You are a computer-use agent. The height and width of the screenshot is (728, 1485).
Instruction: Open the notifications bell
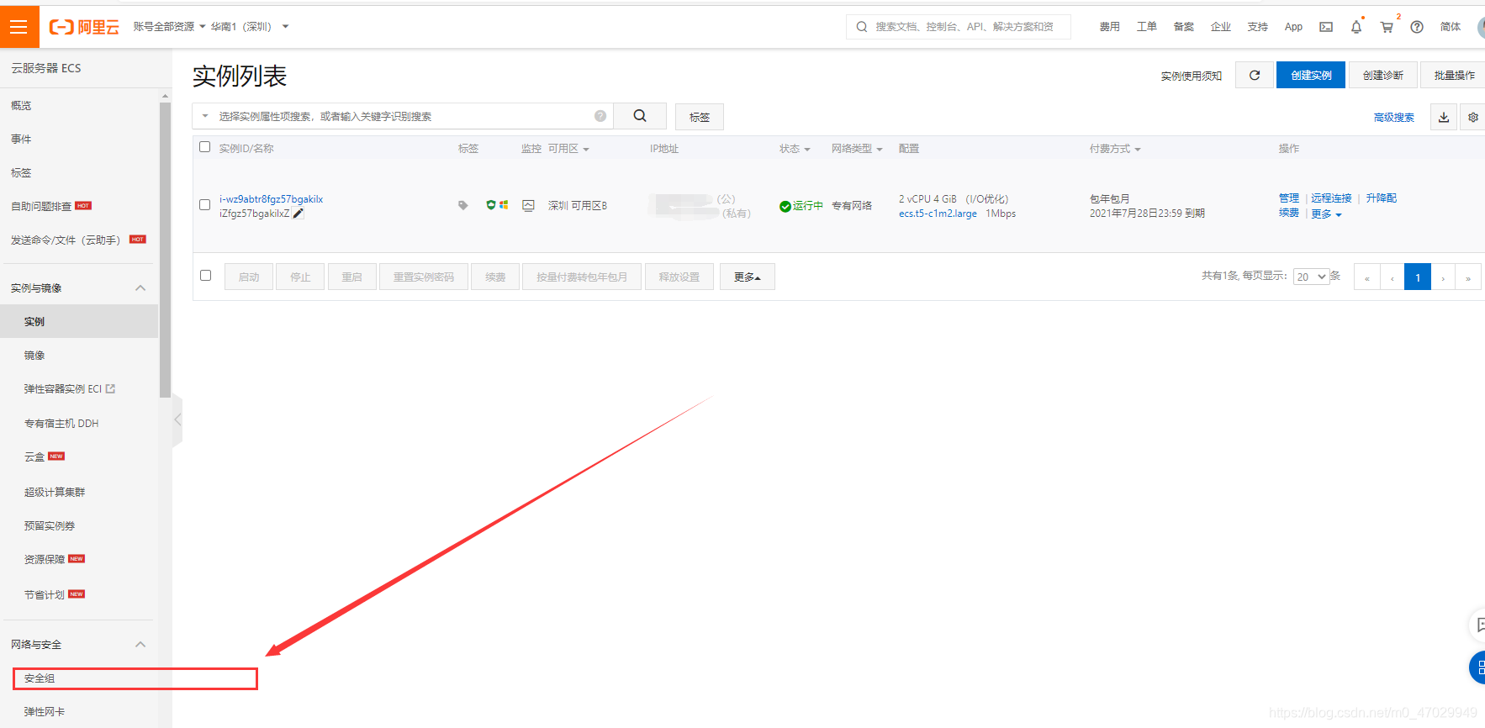pos(1356,27)
